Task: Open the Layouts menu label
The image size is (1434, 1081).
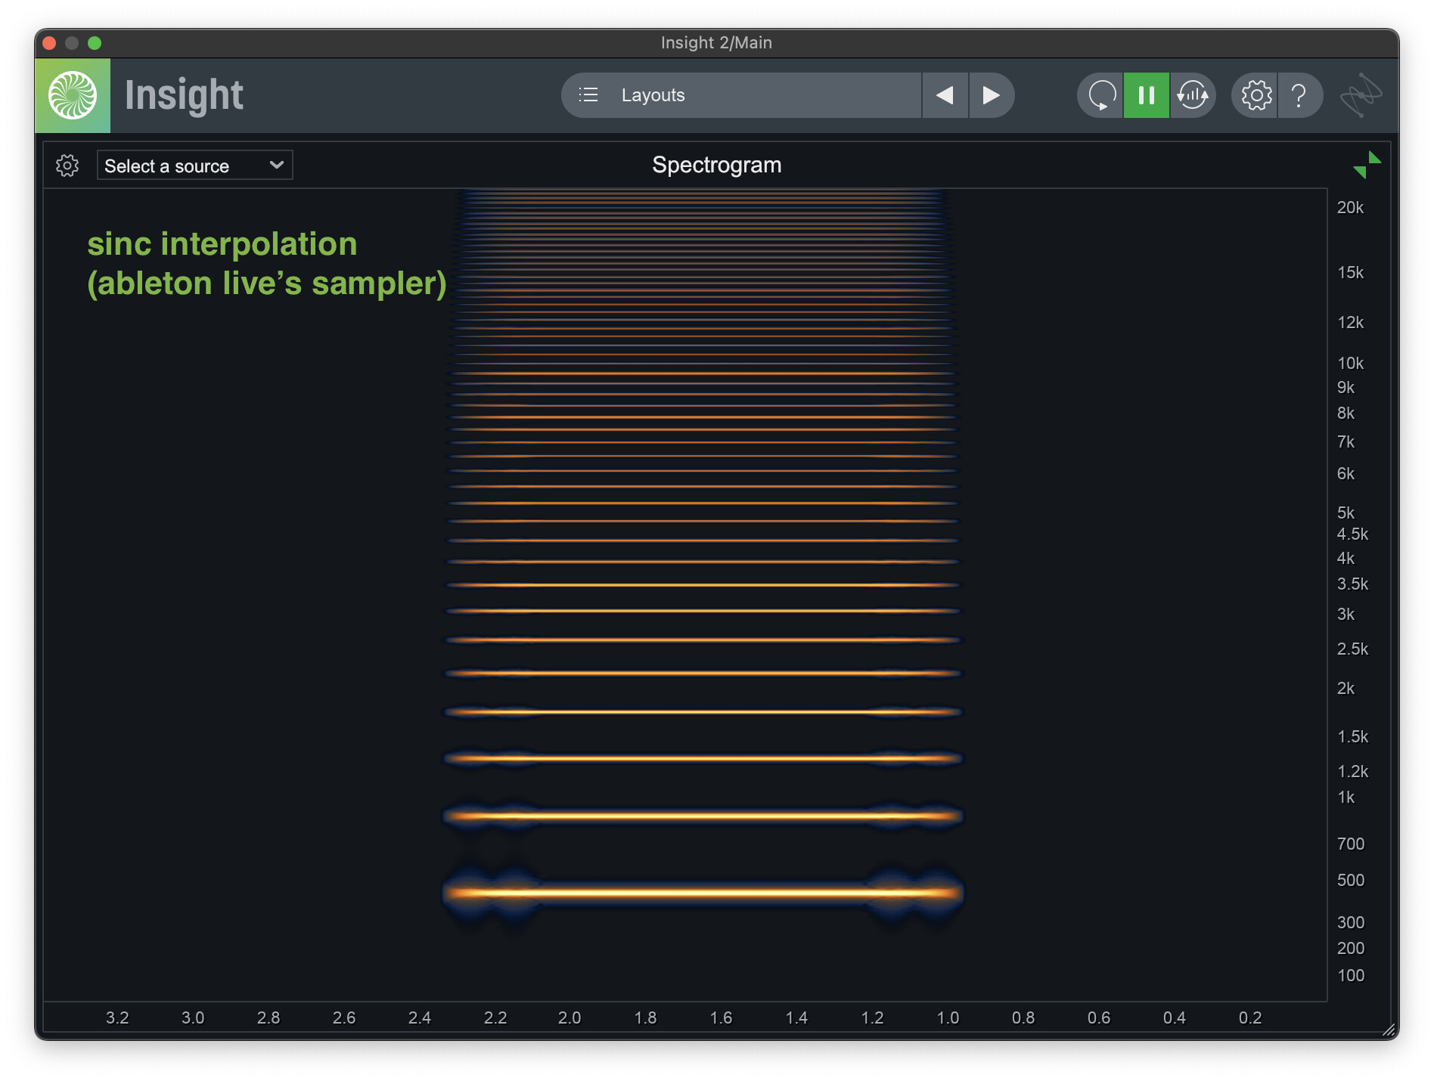Action: click(x=653, y=95)
